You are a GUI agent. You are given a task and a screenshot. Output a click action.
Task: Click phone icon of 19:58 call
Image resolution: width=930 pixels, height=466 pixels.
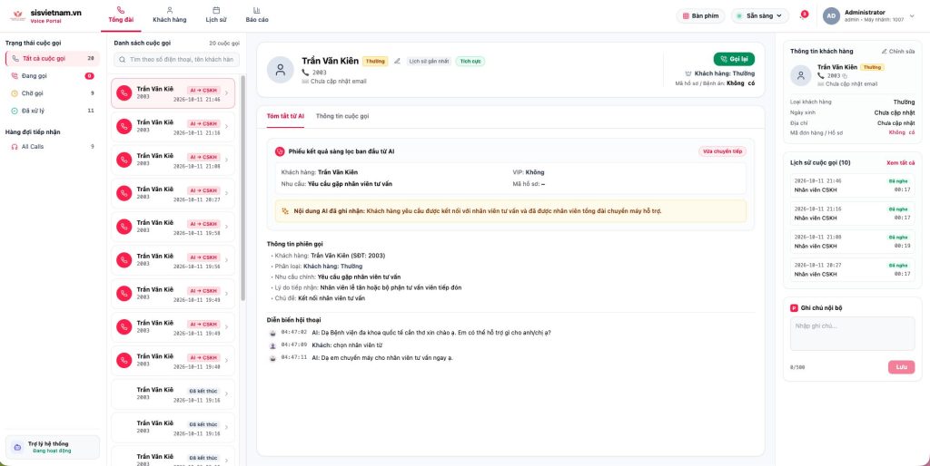[124, 227]
